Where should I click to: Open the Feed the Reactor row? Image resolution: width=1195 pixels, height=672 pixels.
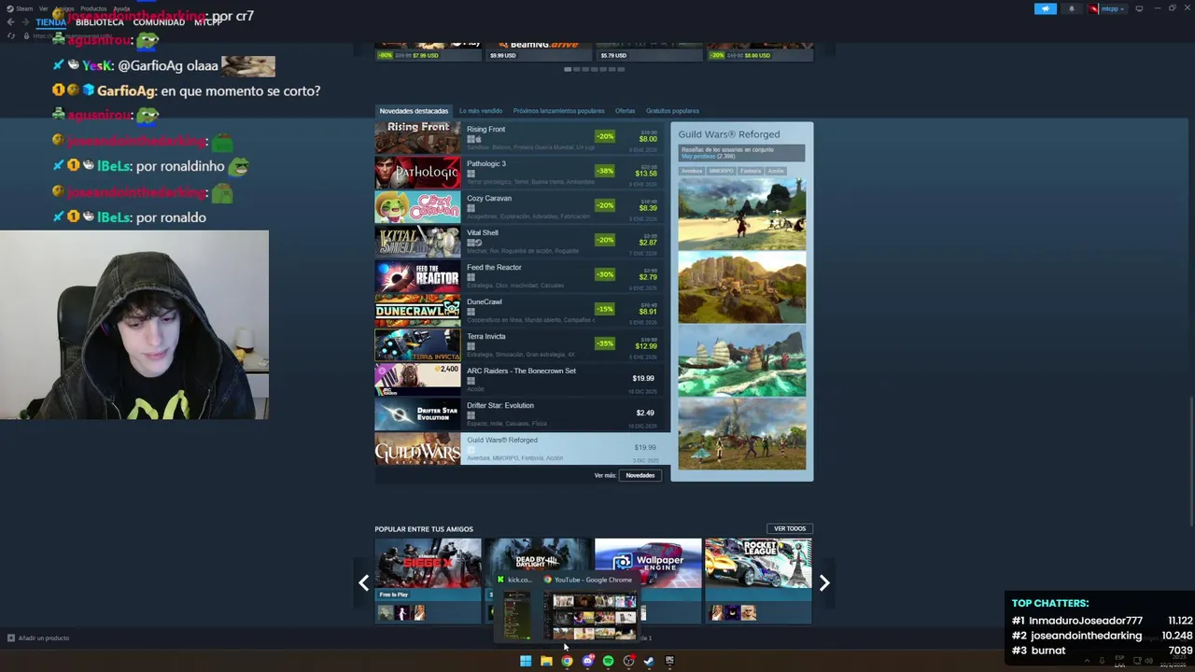(x=522, y=276)
